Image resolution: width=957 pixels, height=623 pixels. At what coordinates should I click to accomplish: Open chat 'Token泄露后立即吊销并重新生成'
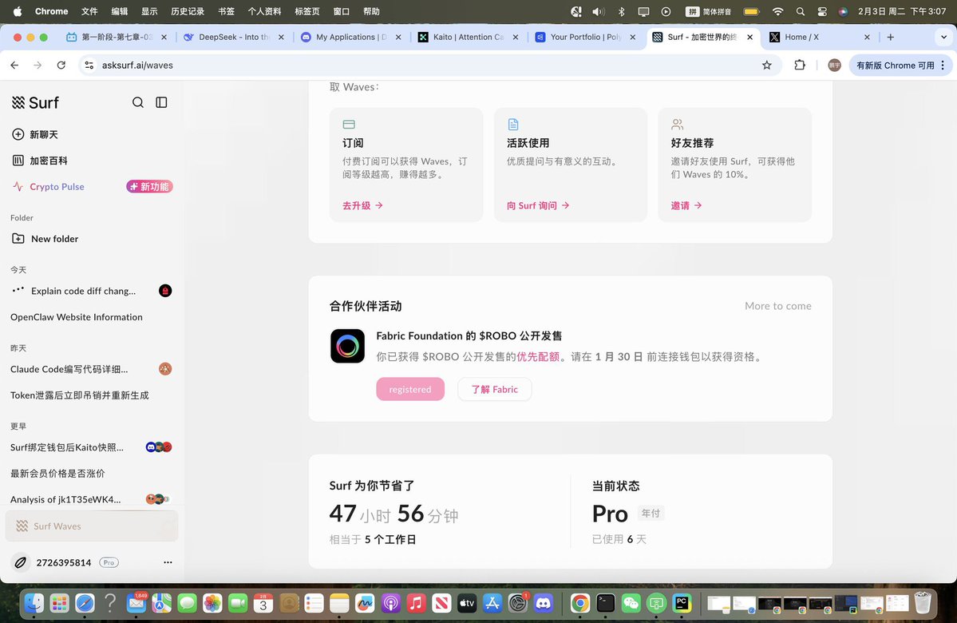click(x=92, y=395)
